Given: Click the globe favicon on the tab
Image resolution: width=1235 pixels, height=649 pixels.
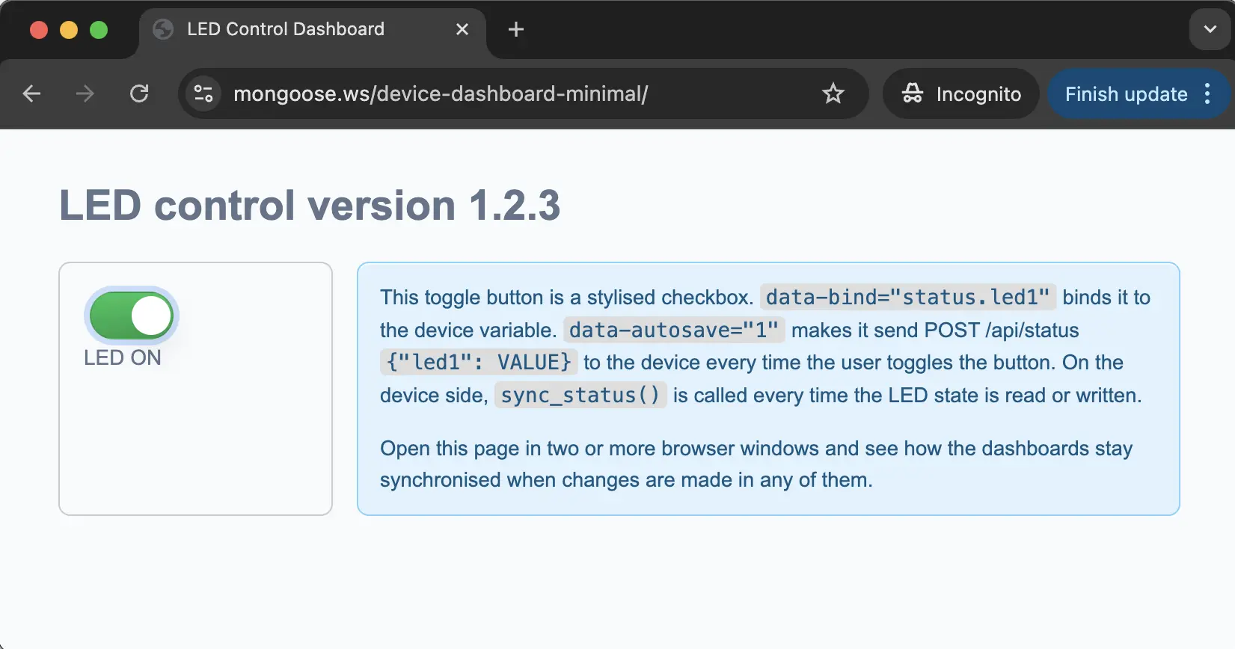Looking at the screenshot, I should coord(163,29).
